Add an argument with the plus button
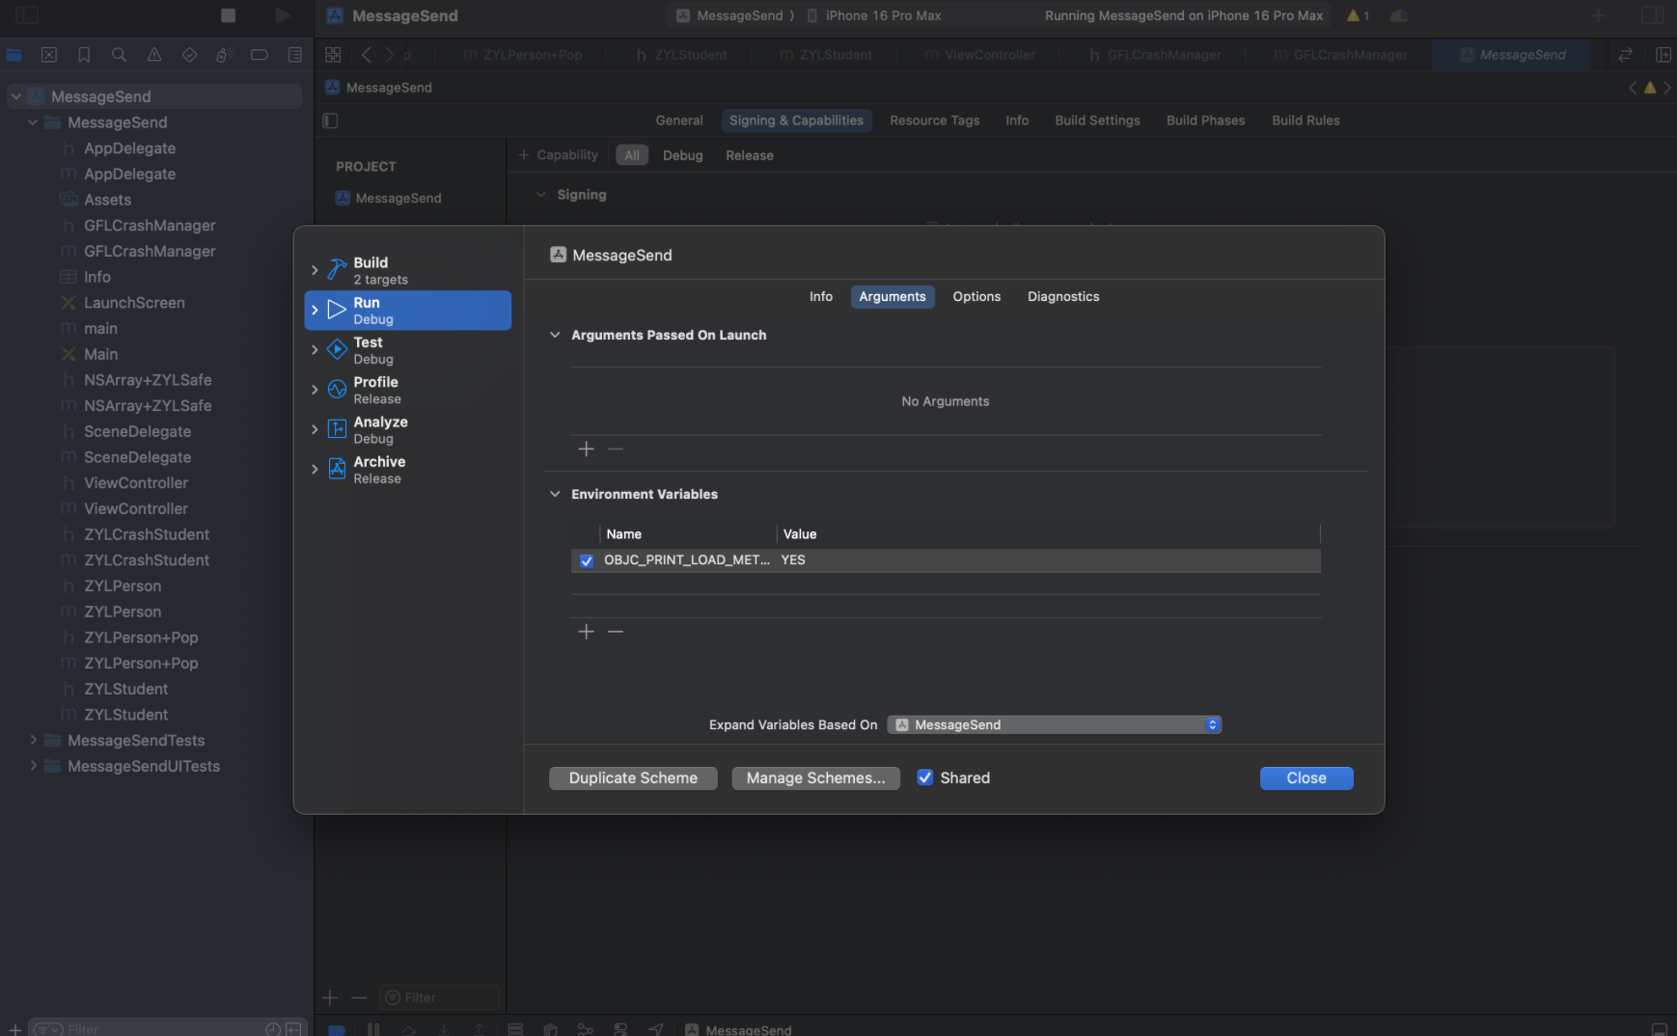 click(x=586, y=449)
